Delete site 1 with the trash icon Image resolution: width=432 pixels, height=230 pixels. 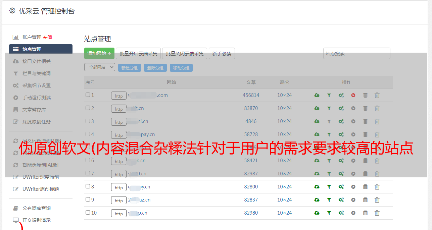[377, 95]
